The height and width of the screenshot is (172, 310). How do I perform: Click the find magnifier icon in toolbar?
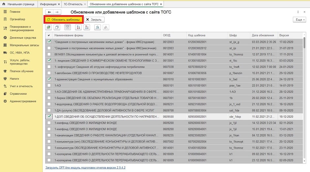(97, 27)
